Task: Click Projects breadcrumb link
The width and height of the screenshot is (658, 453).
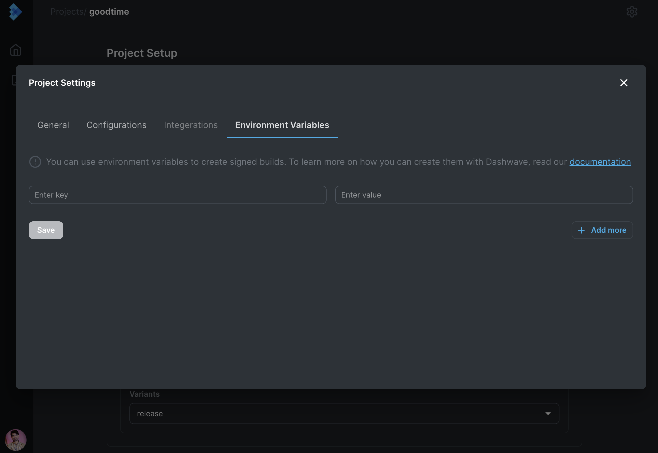Action: click(67, 12)
